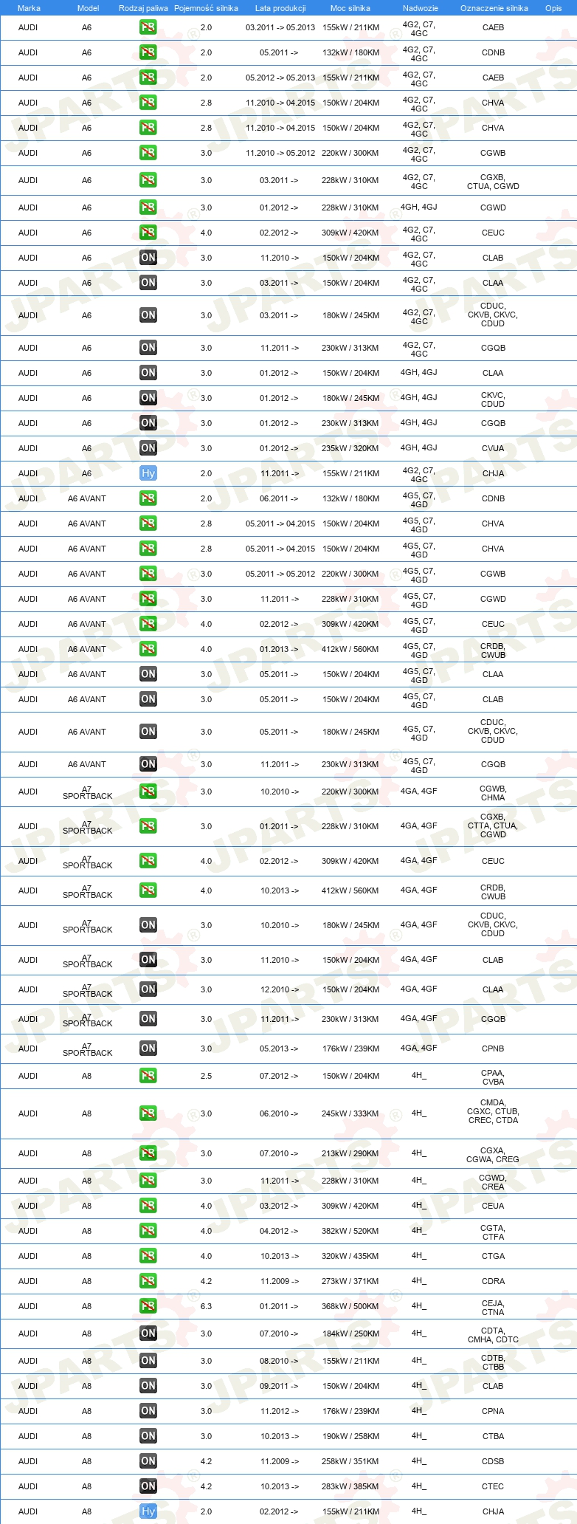
Task: Click the ON icon in A6 AVANT CGQB row
Action: (148, 764)
